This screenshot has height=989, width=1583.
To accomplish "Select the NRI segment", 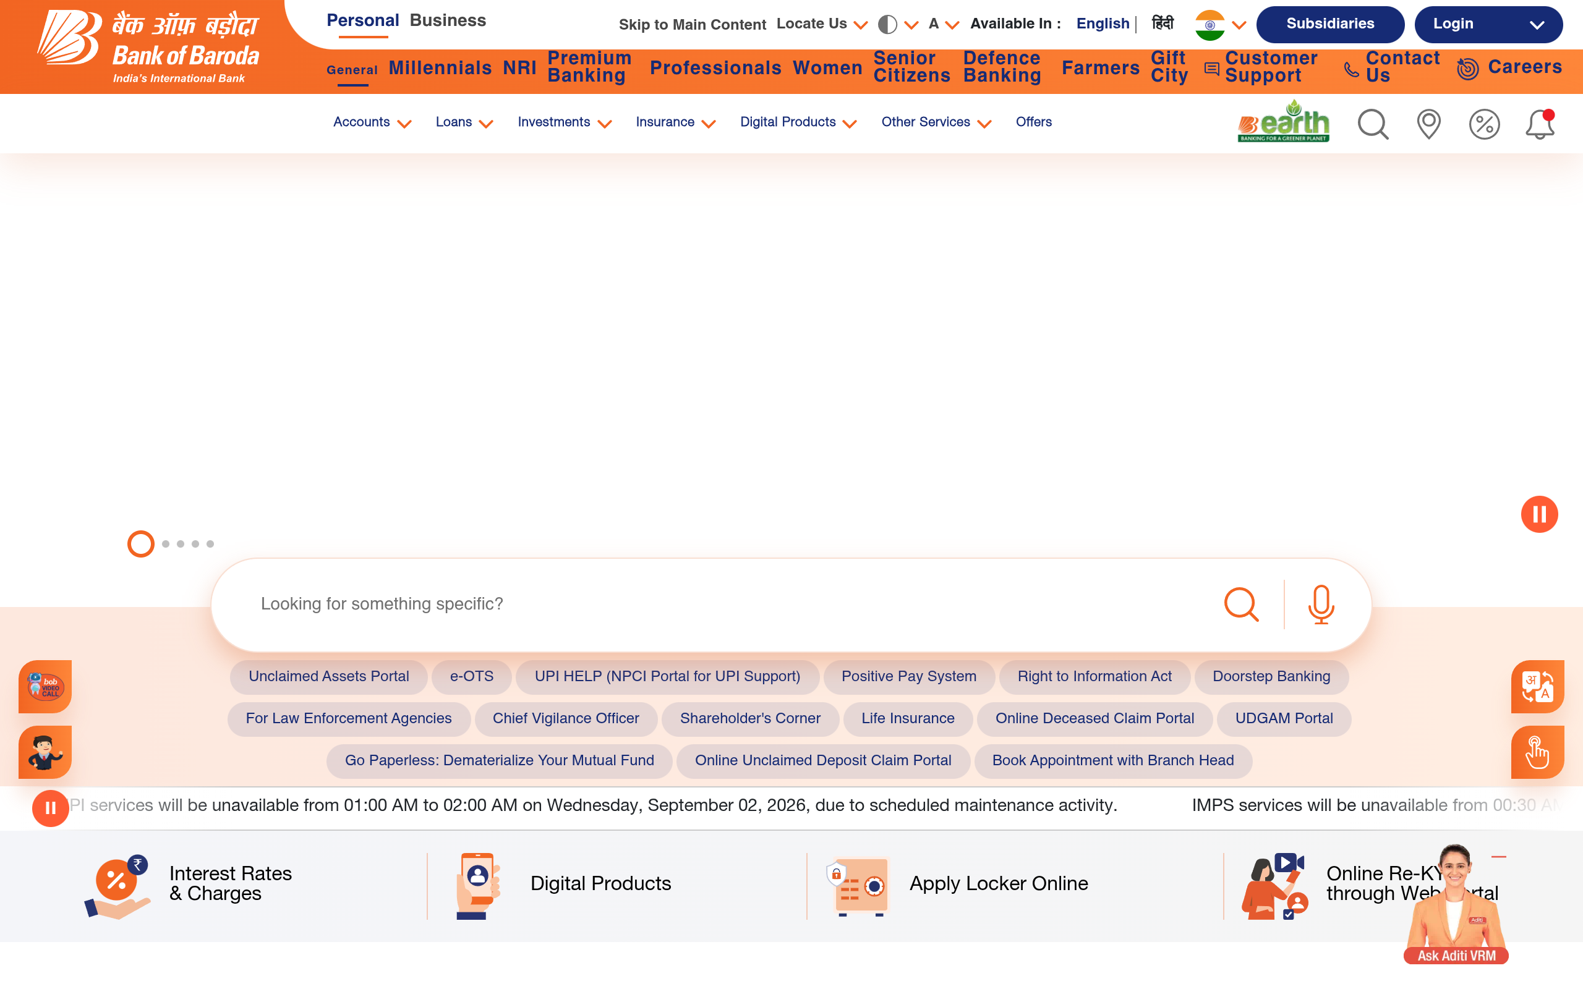I will pyautogui.click(x=519, y=67).
